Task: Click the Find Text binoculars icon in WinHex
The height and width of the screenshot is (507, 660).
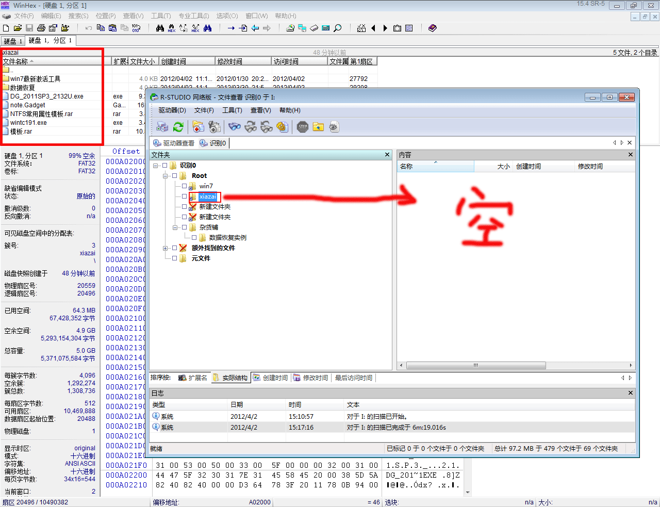Action: click(160, 28)
